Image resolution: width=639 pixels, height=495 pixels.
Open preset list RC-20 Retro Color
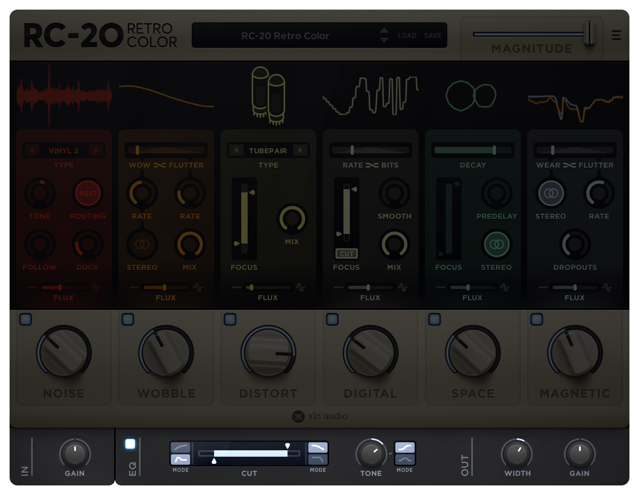pos(285,36)
